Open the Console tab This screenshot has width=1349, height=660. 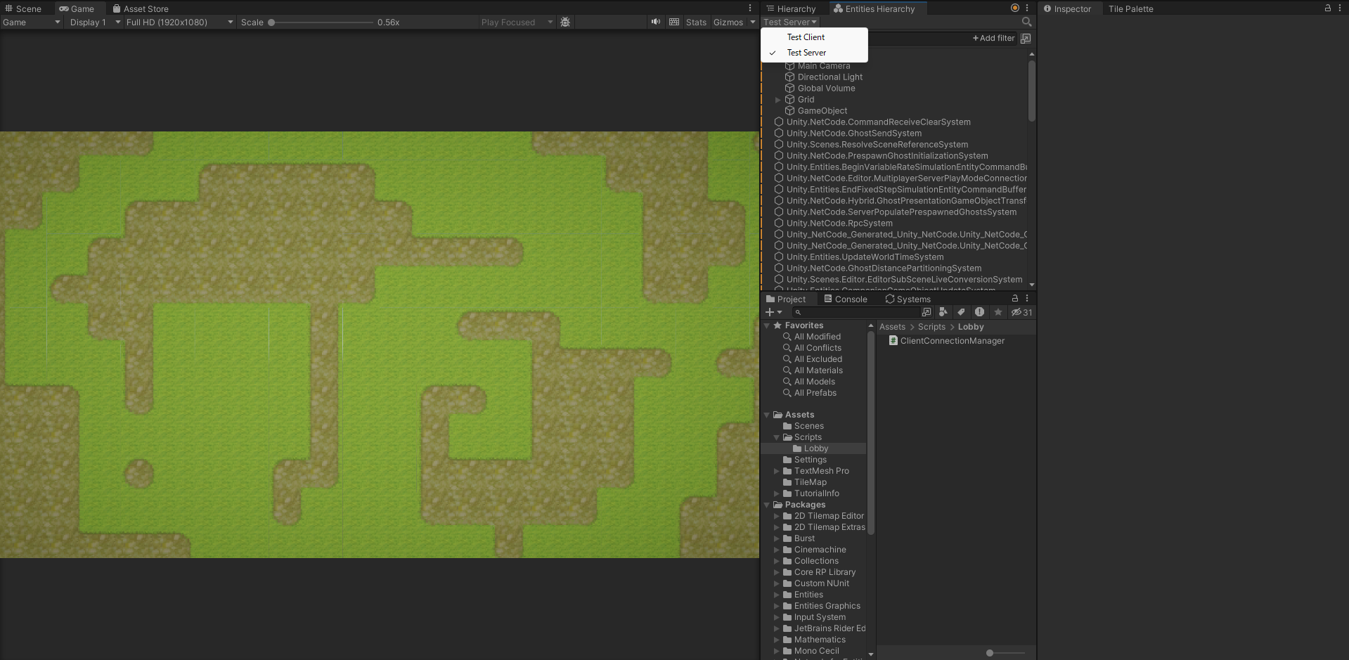pos(846,299)
